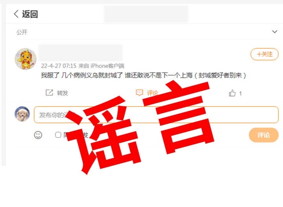Image resolution: width=283 pixels, height=207 pixels.
Task: Focus the 发布你的评论 comment input box
Action: pyautogui.click(x=156, y=115)
